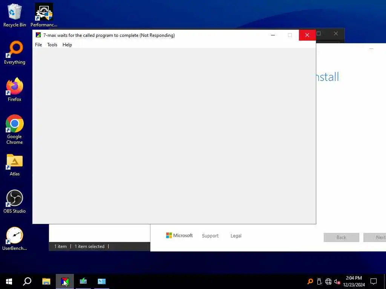The image size is (386, 289).
Task: Open the green arrow app in taskbar
Action: coord(83,281)
